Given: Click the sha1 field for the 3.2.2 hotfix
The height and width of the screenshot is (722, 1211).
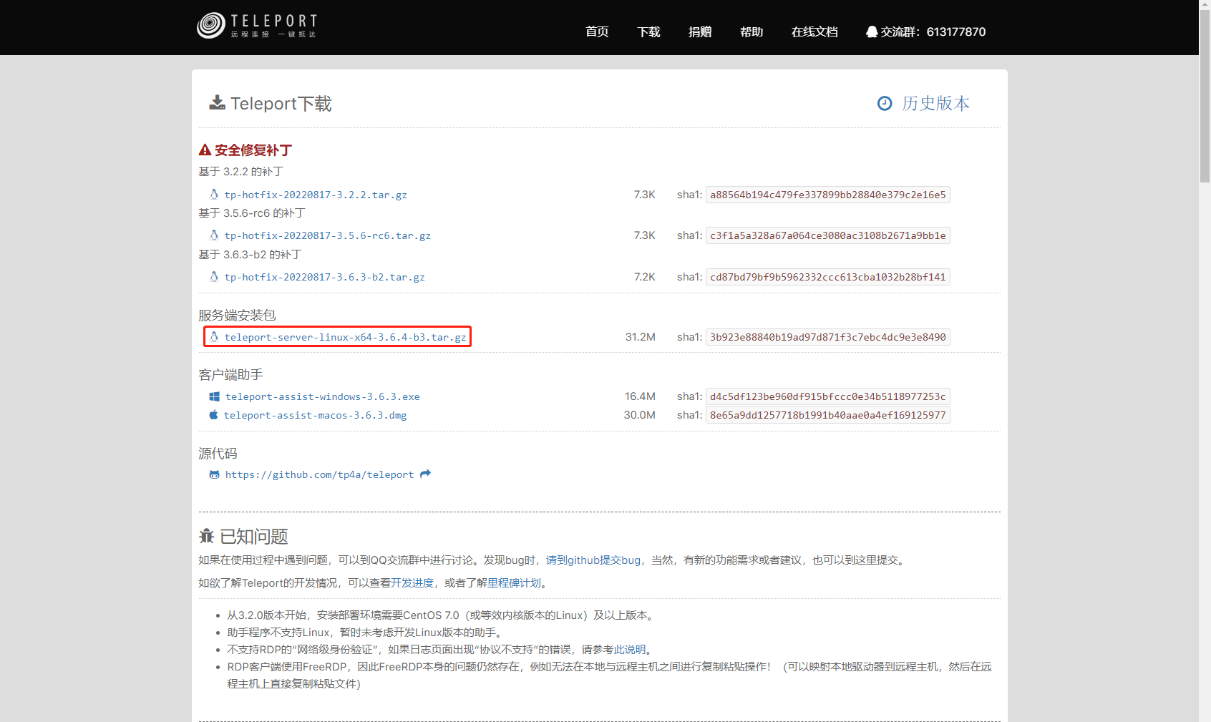Looking at the screenshot, I should (x=828, y=195).
